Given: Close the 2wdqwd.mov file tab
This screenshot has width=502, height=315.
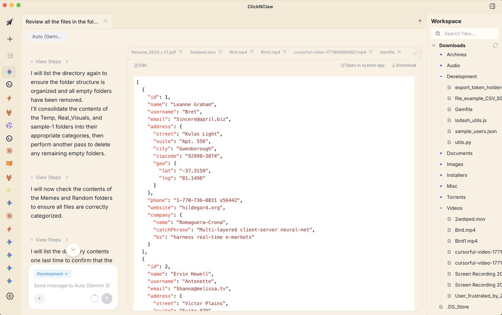Looking at the screenshot, I should (x=220, y=52).
